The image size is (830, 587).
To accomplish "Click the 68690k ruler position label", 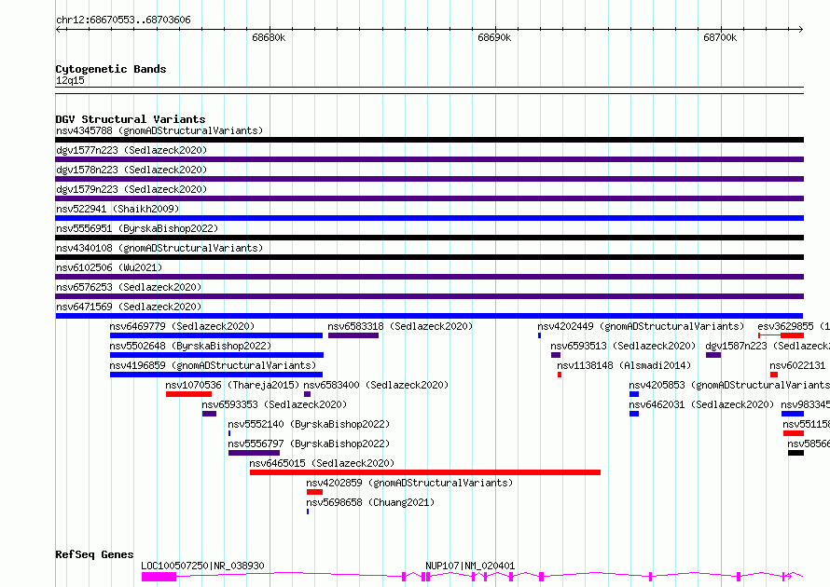I will click(494, 37).
